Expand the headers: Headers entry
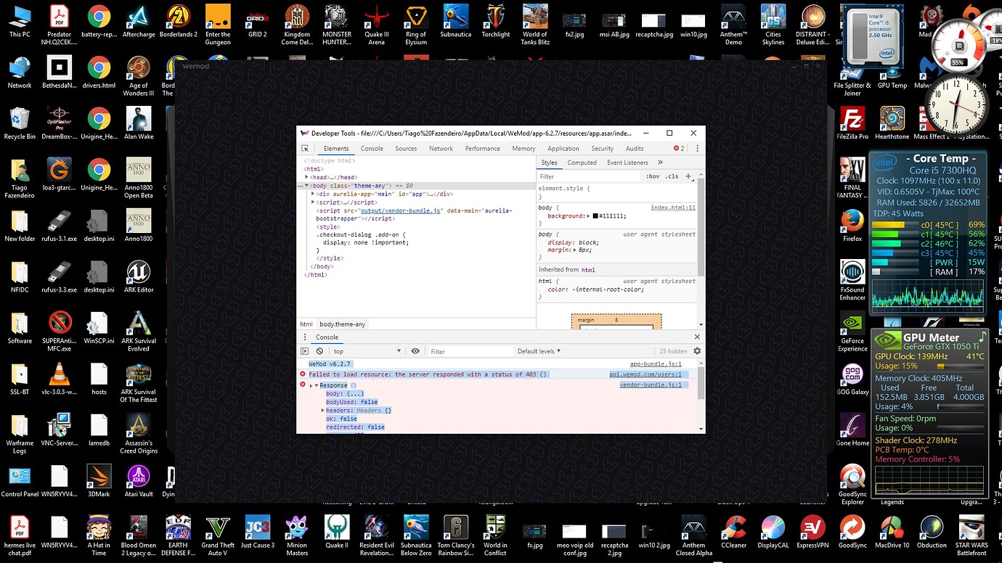Viewport: 1002px width, 563px height. 323,411
